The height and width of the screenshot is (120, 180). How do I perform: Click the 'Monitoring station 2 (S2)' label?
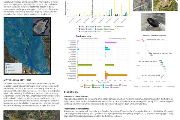coord(162,53)
